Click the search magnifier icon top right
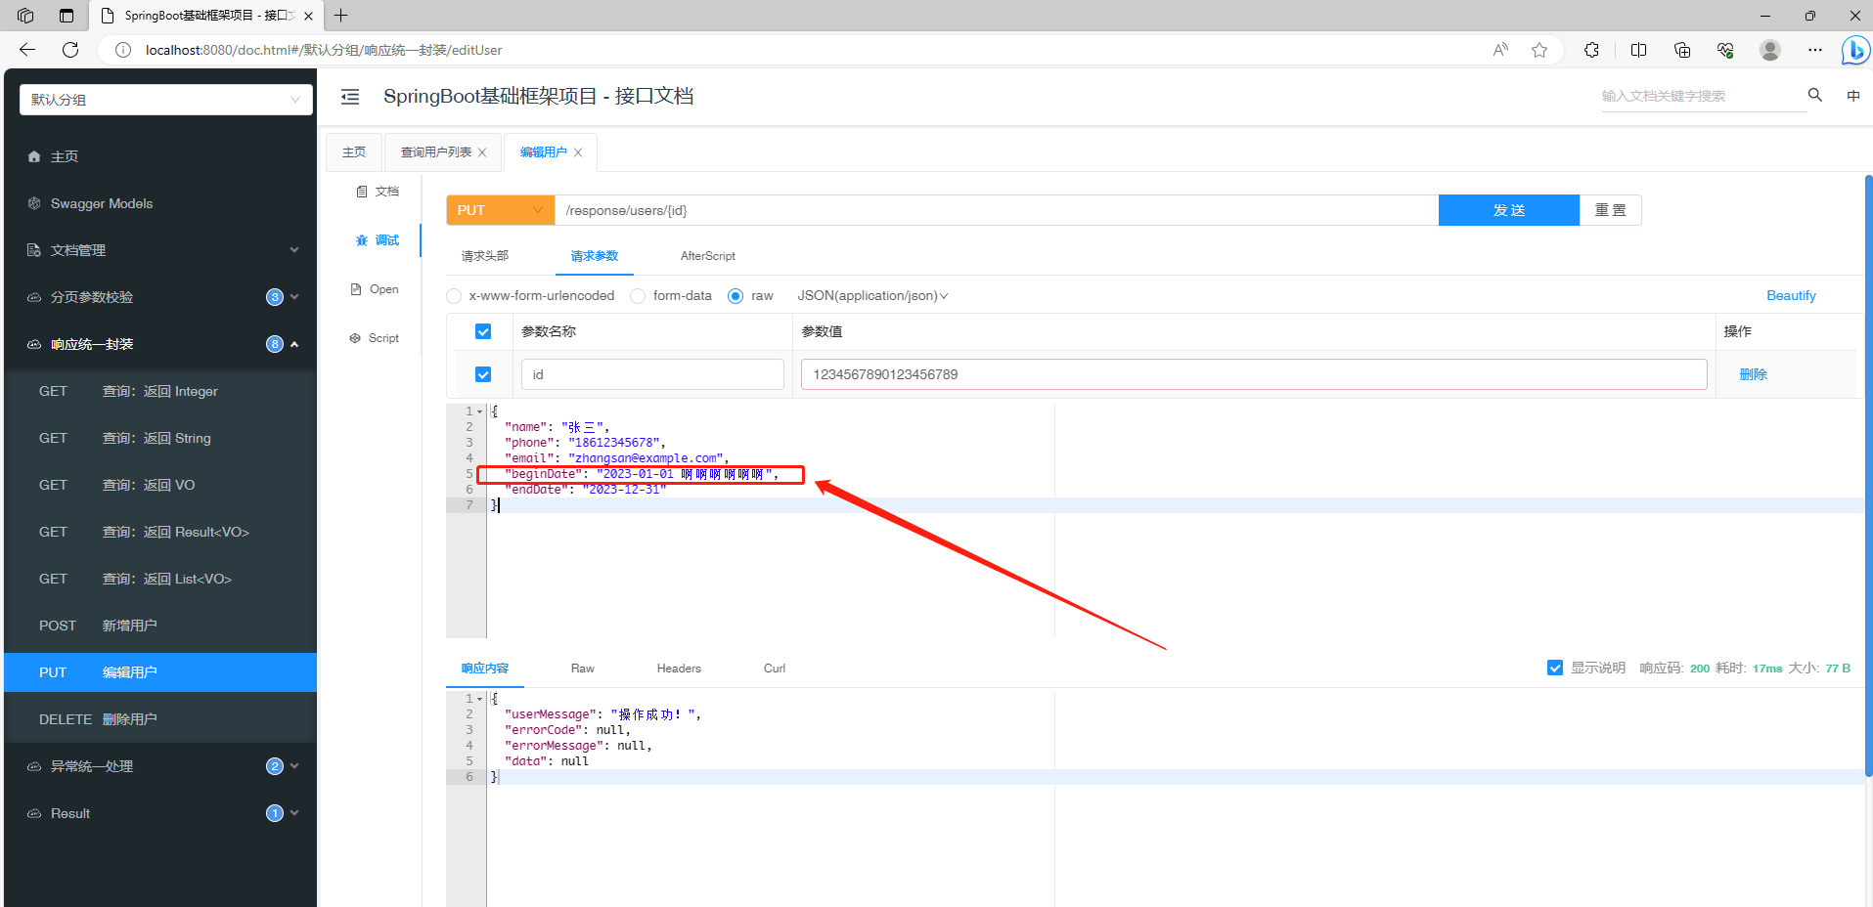Viewport: 1873px width, 907px height. coord(1814,95)
